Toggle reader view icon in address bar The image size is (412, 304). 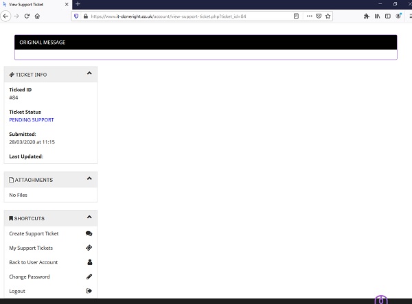click(x=296, y=16)
